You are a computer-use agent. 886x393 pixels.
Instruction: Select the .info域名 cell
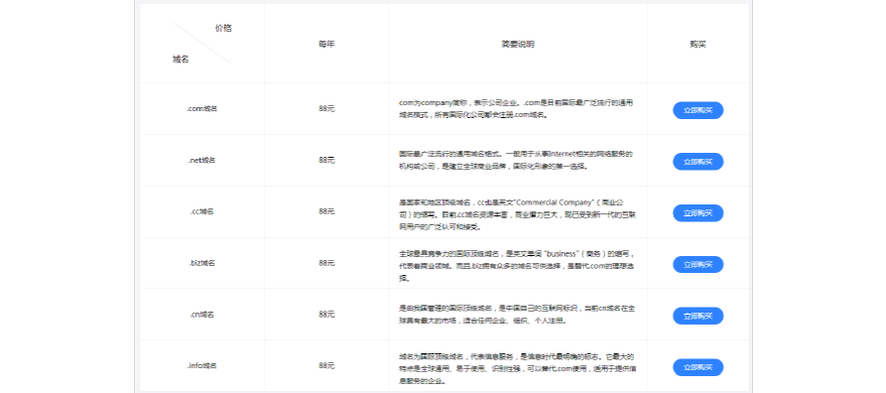click(x=202, y=365)
